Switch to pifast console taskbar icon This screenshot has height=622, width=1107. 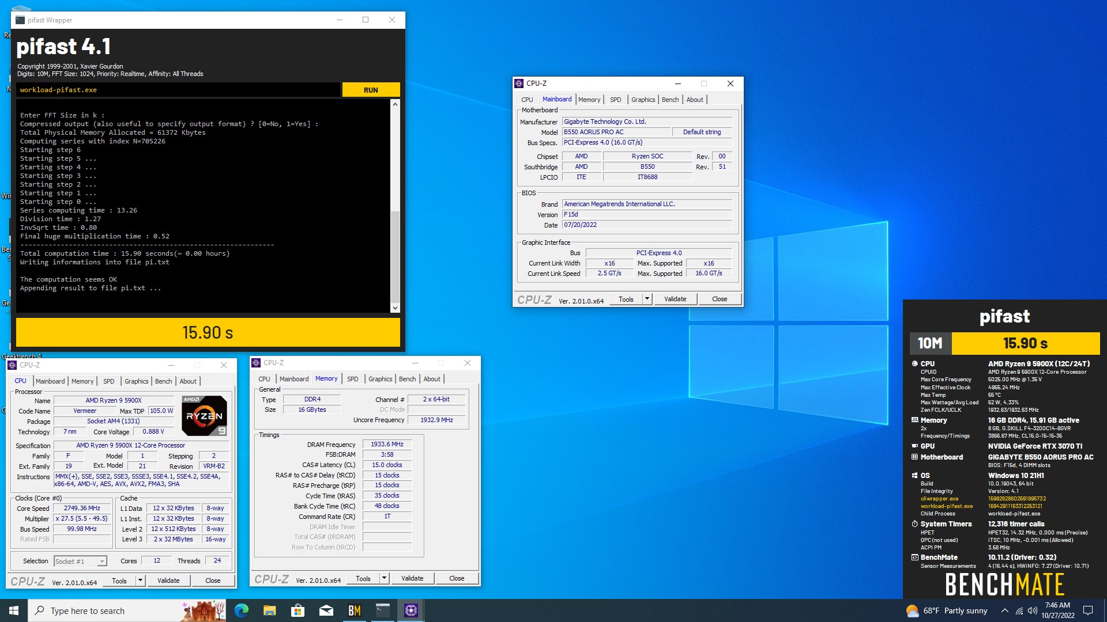pyautogui.click(x=382, y=610)
